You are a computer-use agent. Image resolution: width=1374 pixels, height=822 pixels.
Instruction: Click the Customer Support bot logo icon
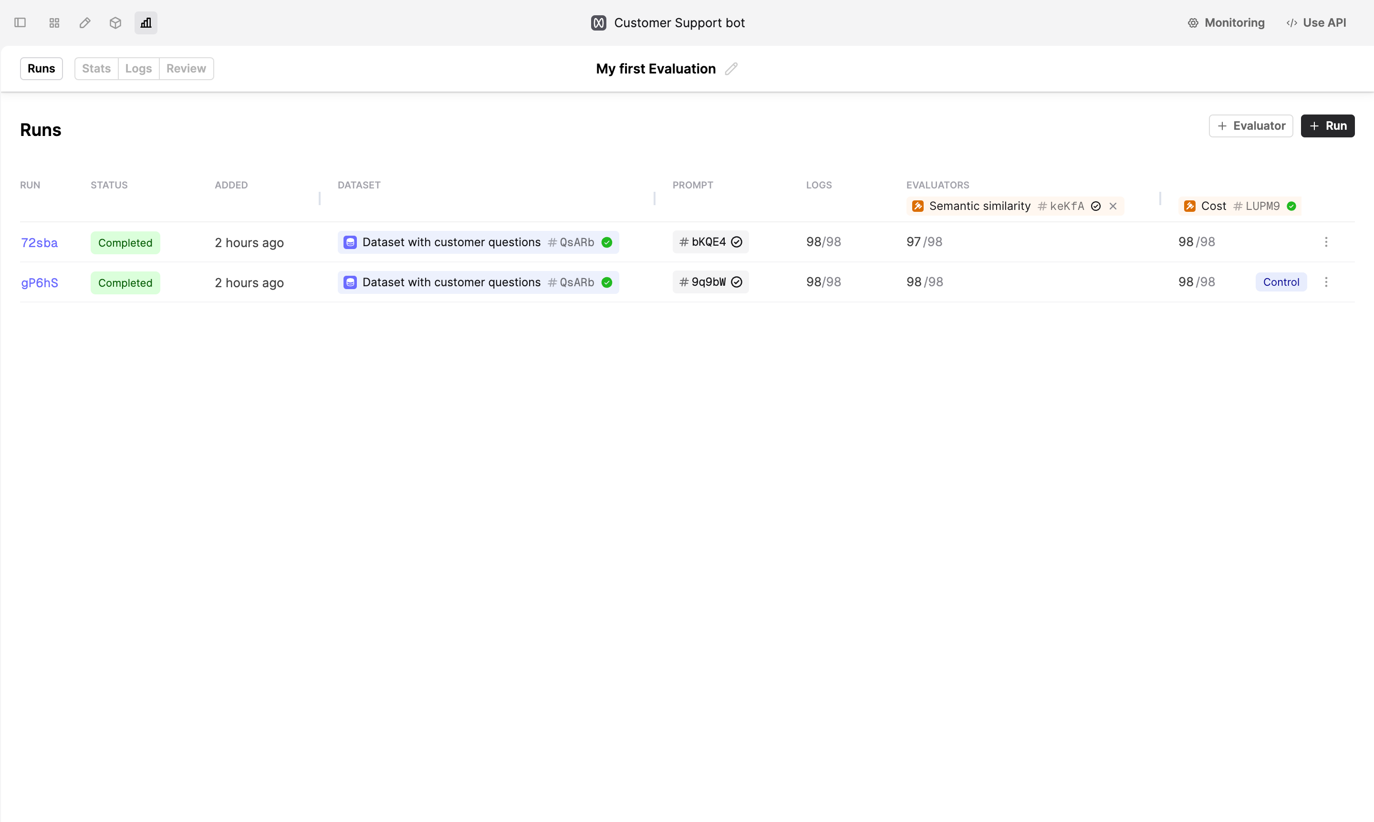tap(599, 23)
